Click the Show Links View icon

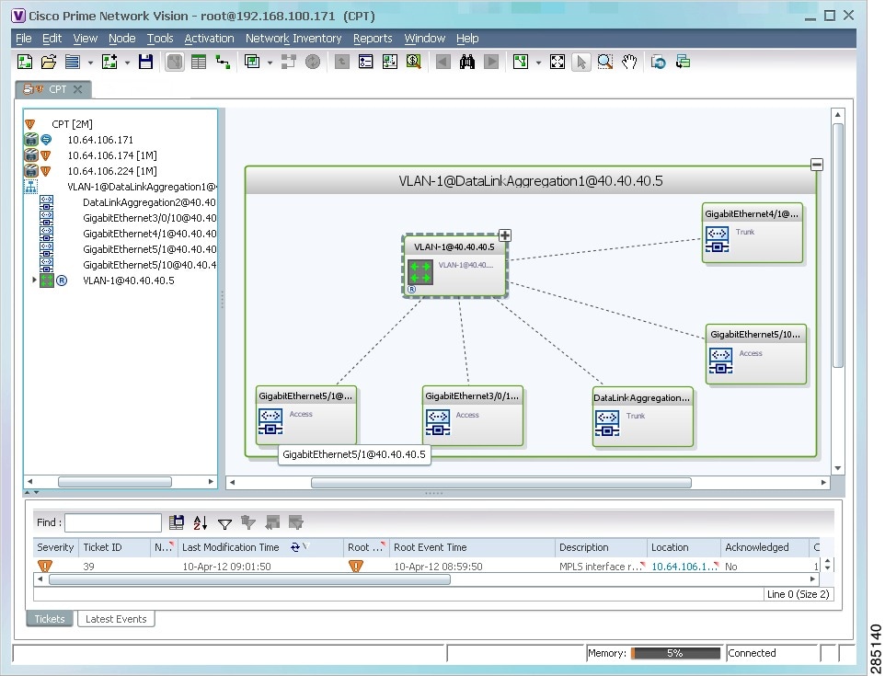click(x=223, y=62)
